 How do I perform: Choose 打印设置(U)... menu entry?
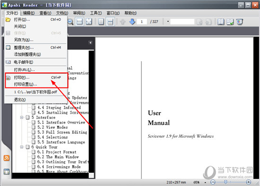pyautogui.click(x=36, y=84)
